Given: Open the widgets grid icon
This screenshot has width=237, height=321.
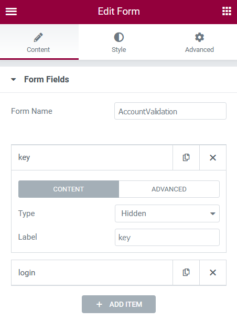Looking at the screenshot, I should pos(227,11).
